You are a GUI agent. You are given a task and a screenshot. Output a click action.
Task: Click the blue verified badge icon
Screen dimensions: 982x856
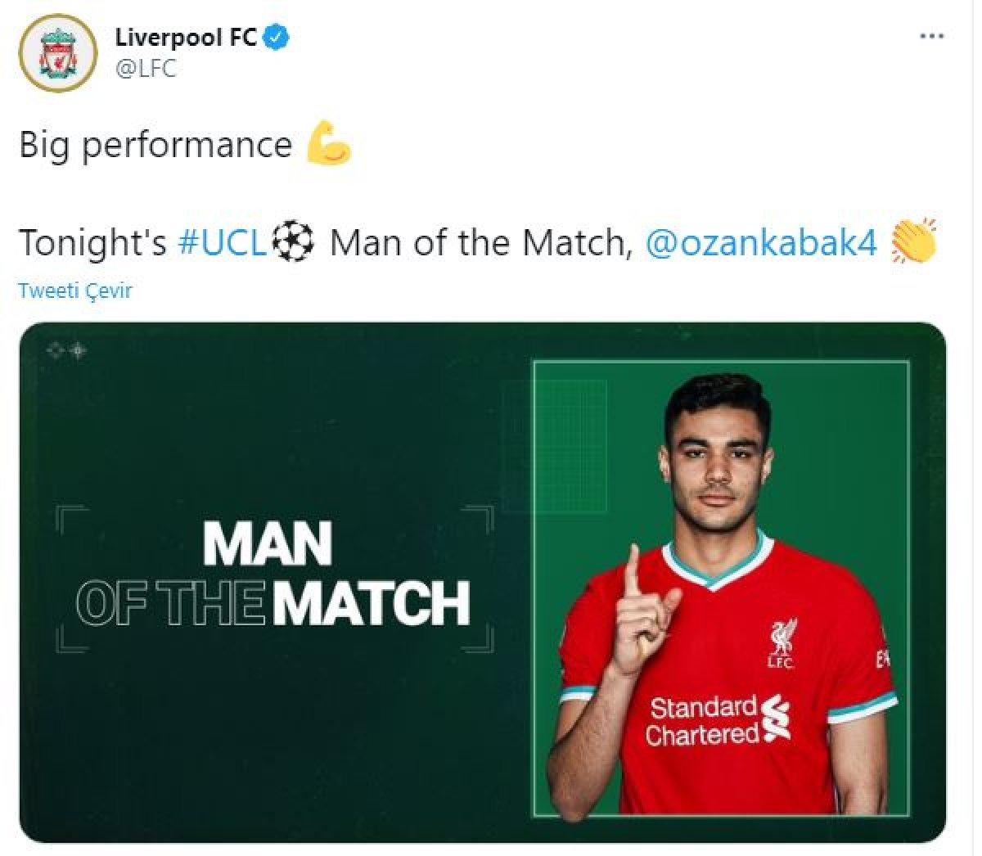[x=278, y=36]
